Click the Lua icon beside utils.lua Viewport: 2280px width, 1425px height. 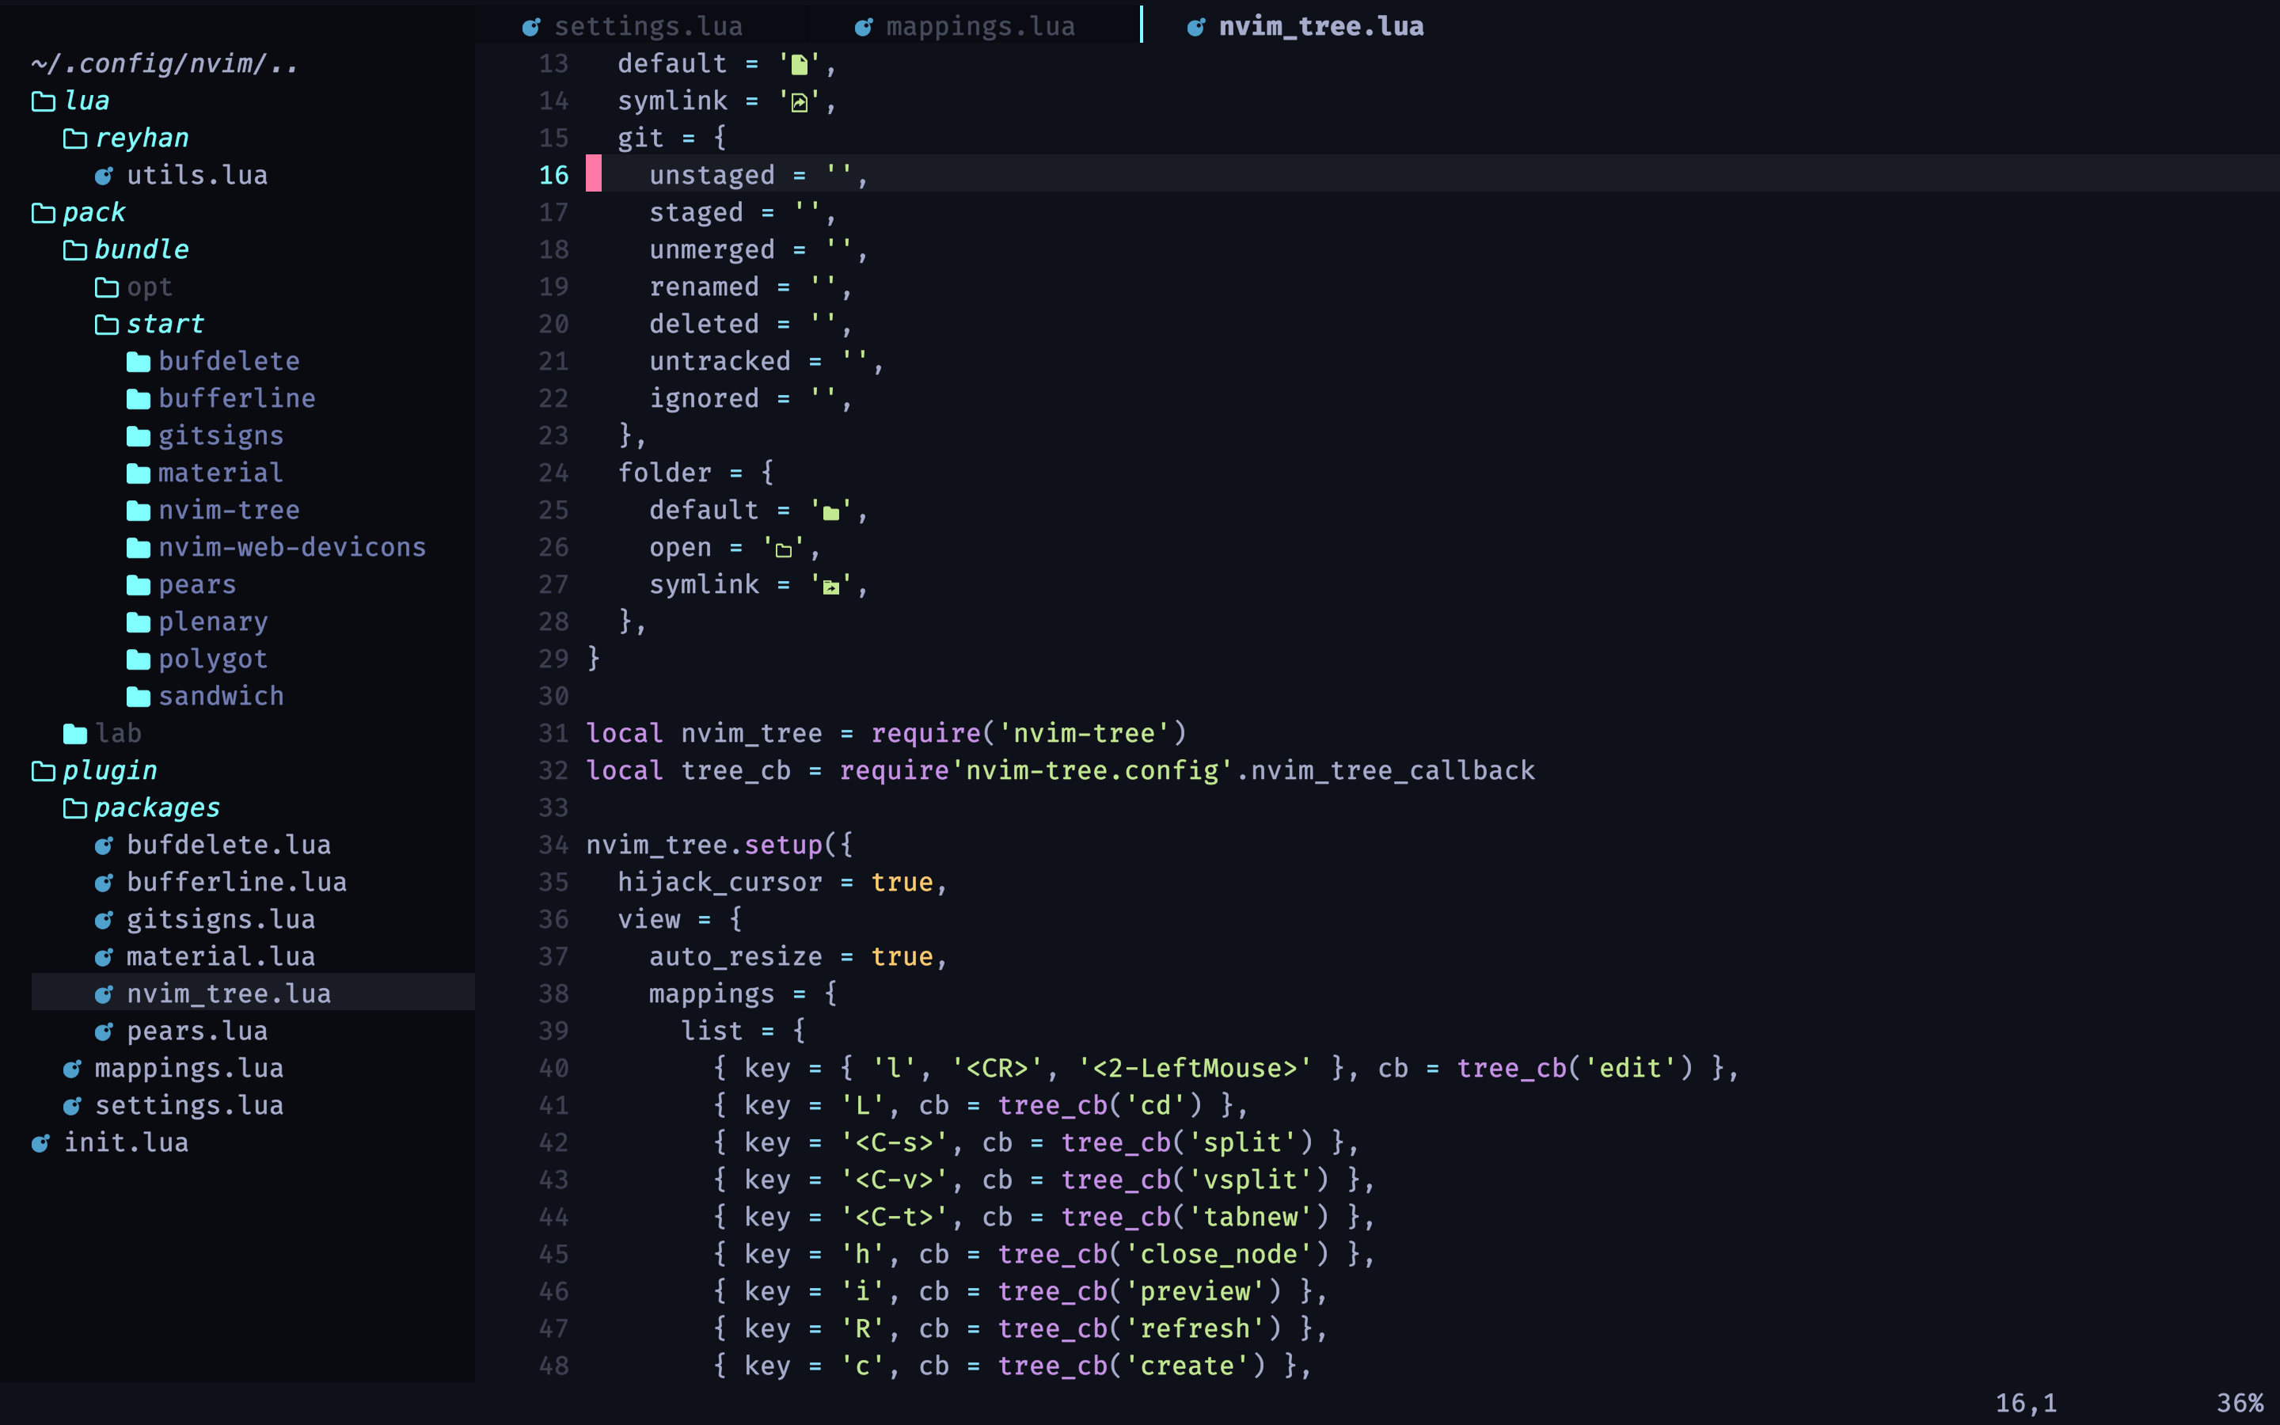(104, 177)
